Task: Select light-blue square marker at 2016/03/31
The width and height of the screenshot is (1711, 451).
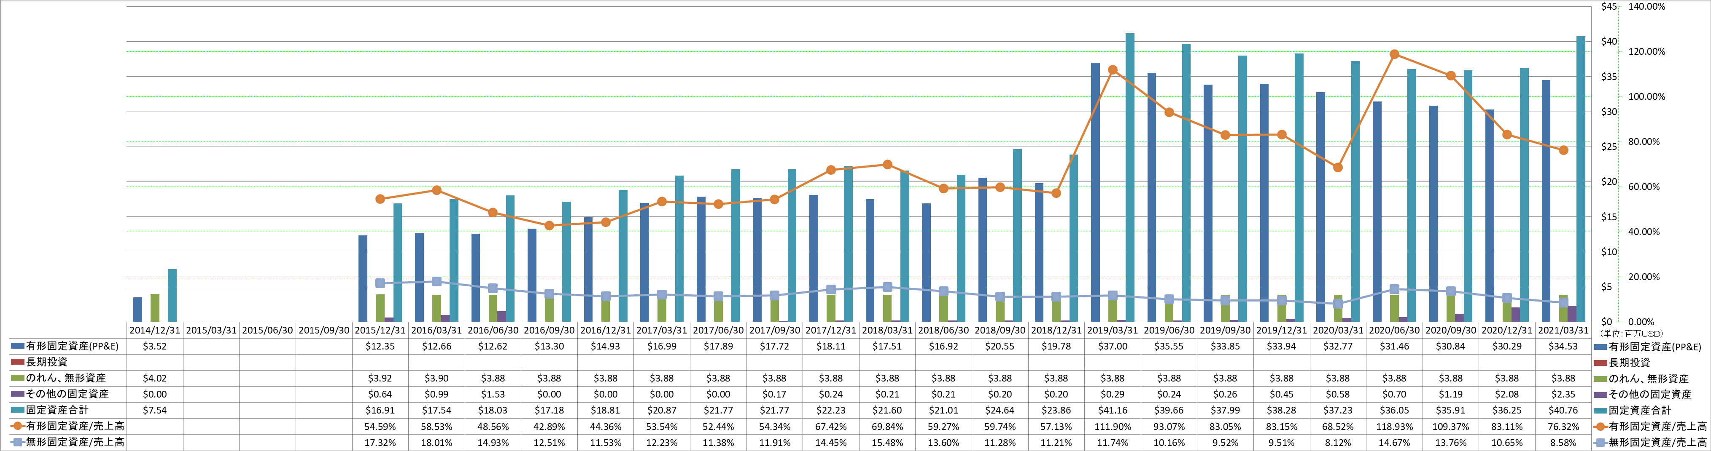Action: pos(437,282)
